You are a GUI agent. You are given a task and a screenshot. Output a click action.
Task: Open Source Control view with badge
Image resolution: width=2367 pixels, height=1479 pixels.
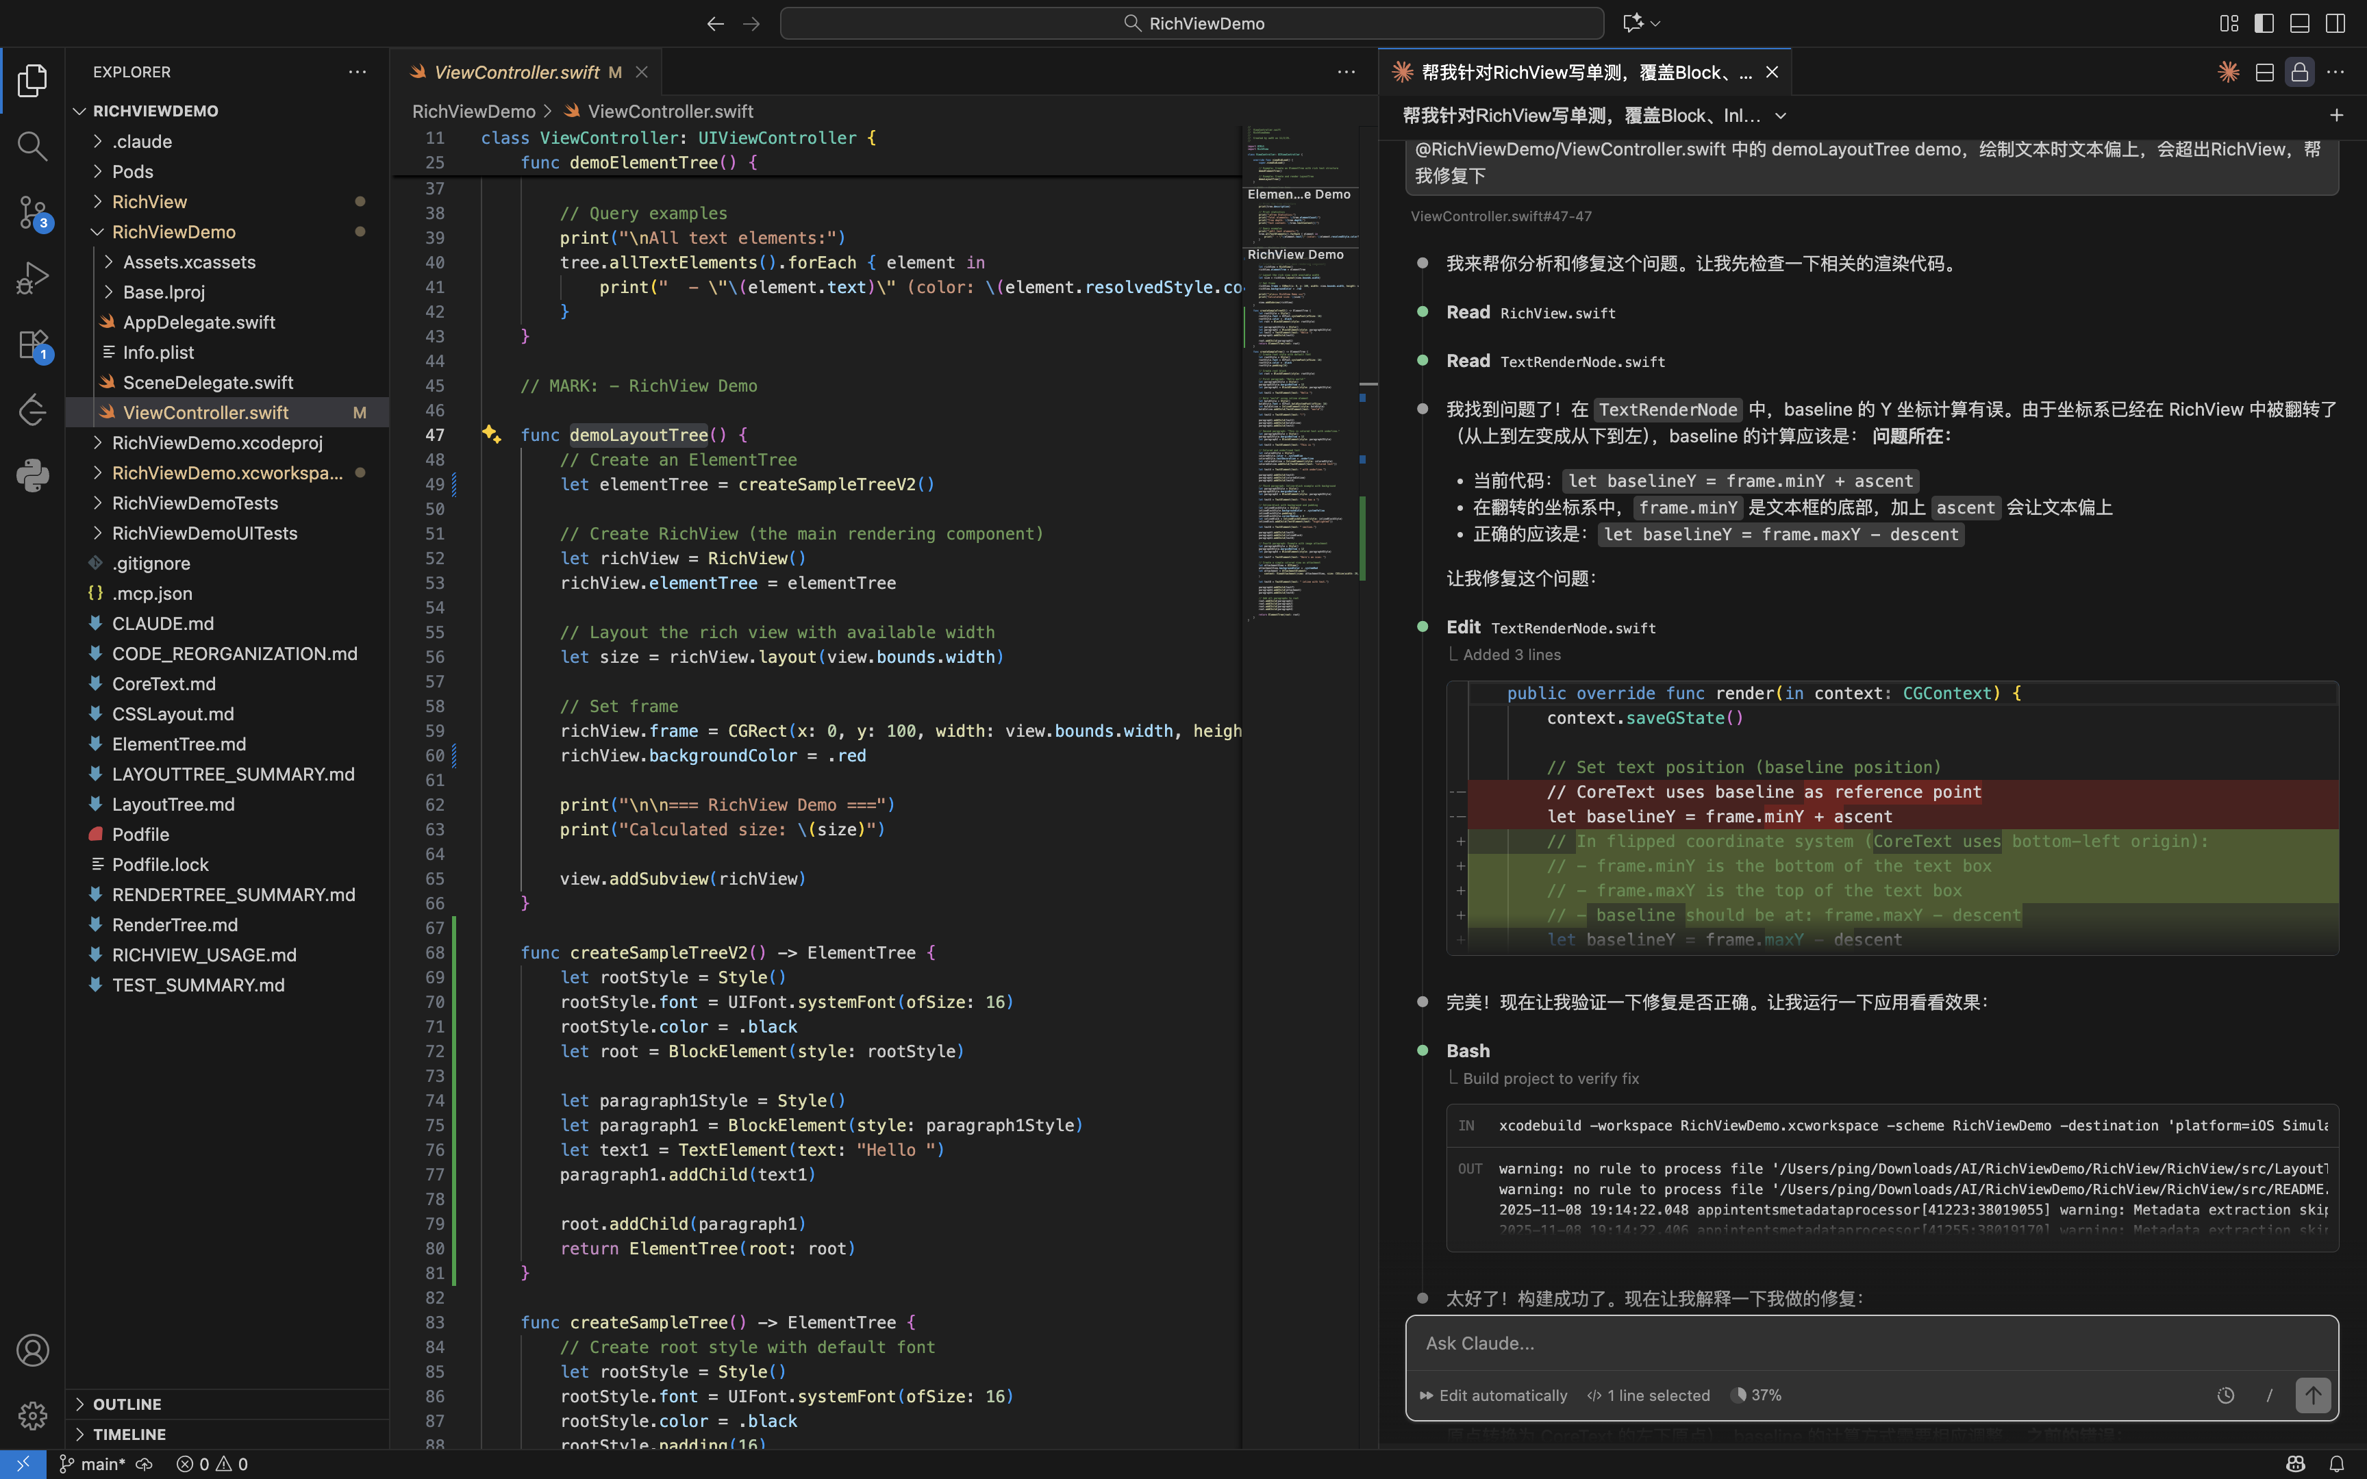[32, 212]
